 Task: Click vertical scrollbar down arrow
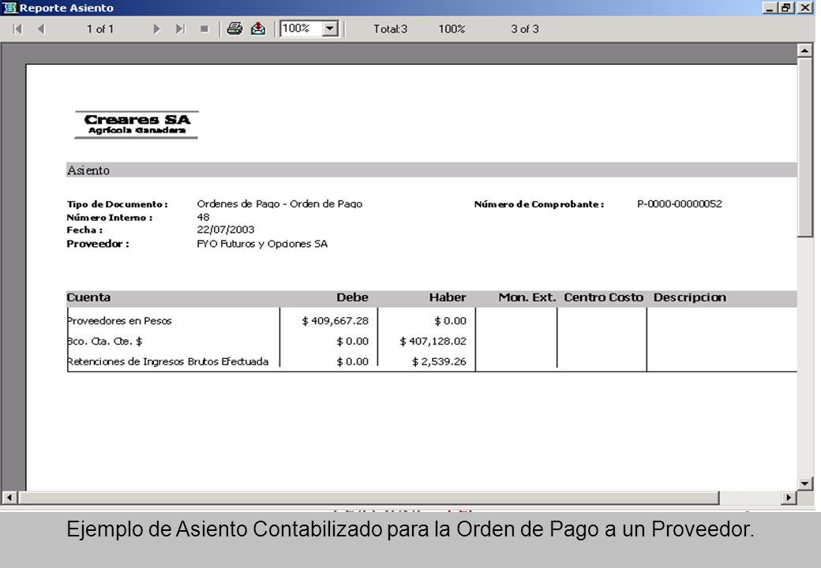[x=804, y=484]
